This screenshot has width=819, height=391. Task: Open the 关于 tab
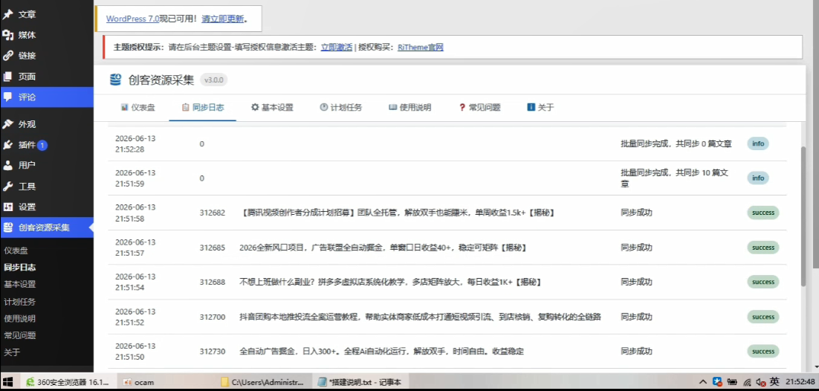pos(540,108)
